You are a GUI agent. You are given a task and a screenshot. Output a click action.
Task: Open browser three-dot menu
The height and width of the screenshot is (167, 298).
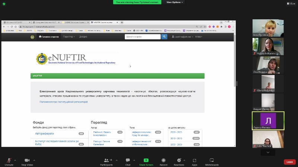pyautogui.click(x=233, y=27)
